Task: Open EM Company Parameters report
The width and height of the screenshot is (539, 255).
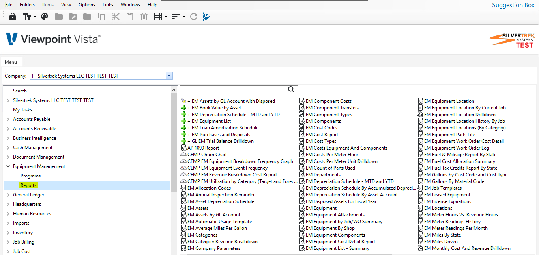Action: pos(214,248)
